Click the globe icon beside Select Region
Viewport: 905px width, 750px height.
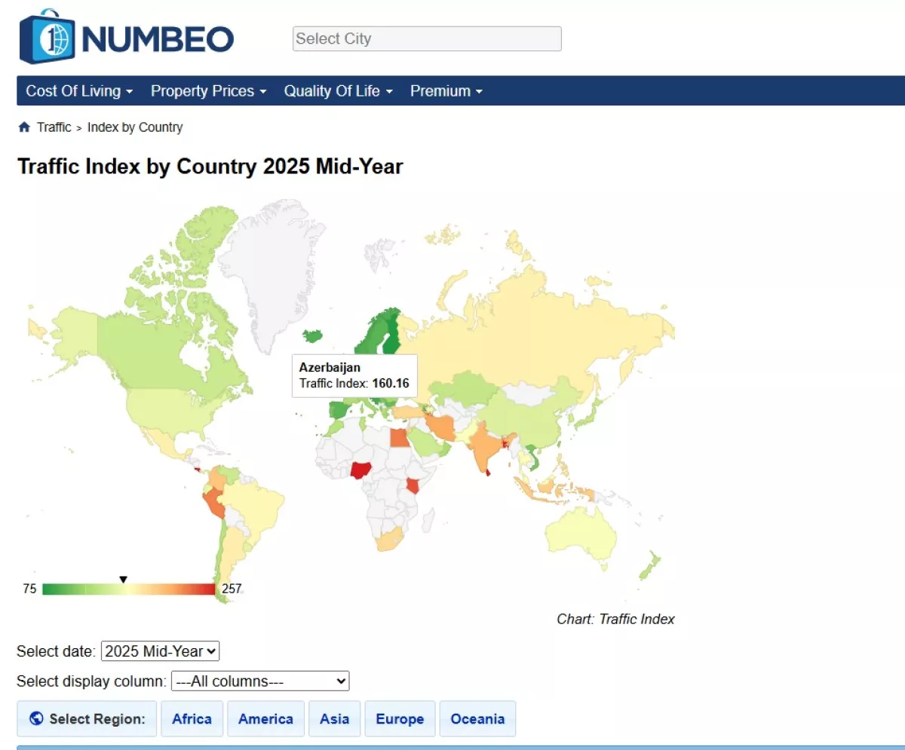click(36, 718)
